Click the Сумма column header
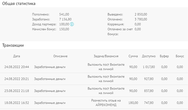188x110 pixels. coord(133,56)
